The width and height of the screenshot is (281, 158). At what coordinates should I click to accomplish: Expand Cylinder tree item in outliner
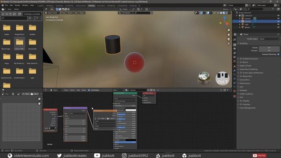240,22
